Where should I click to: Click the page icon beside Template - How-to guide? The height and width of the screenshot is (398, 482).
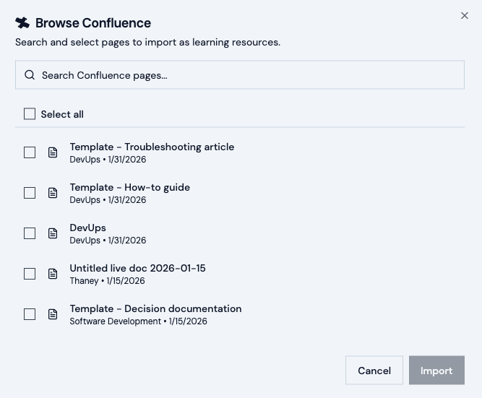click(x=53, y=193)
